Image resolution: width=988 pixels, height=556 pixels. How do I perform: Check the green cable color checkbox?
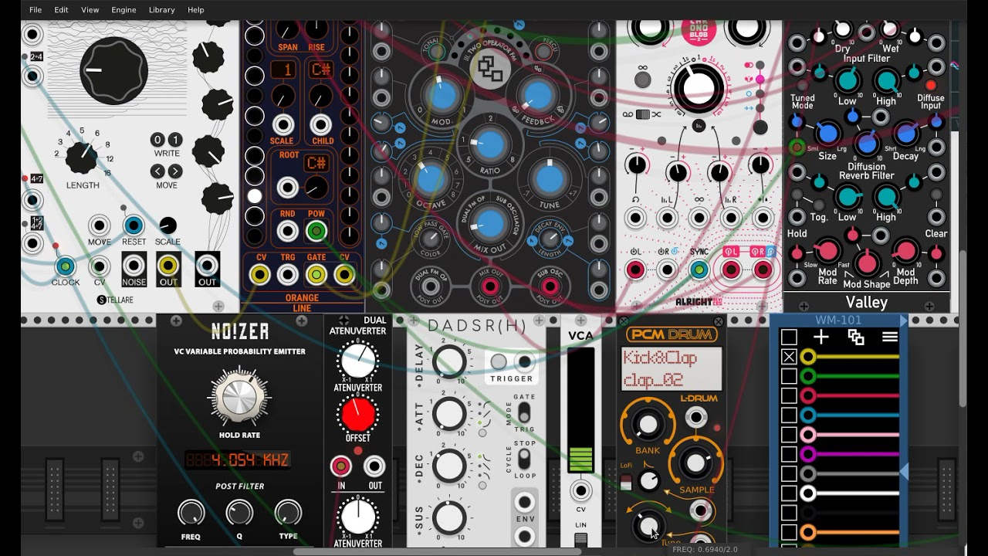789,376
